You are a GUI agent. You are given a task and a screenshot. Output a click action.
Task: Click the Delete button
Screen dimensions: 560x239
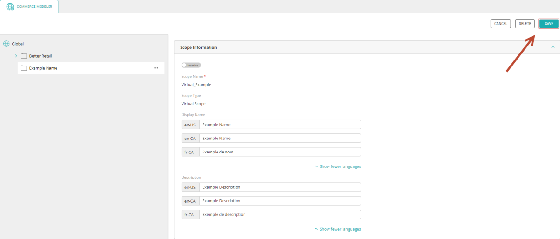point(525,24)
